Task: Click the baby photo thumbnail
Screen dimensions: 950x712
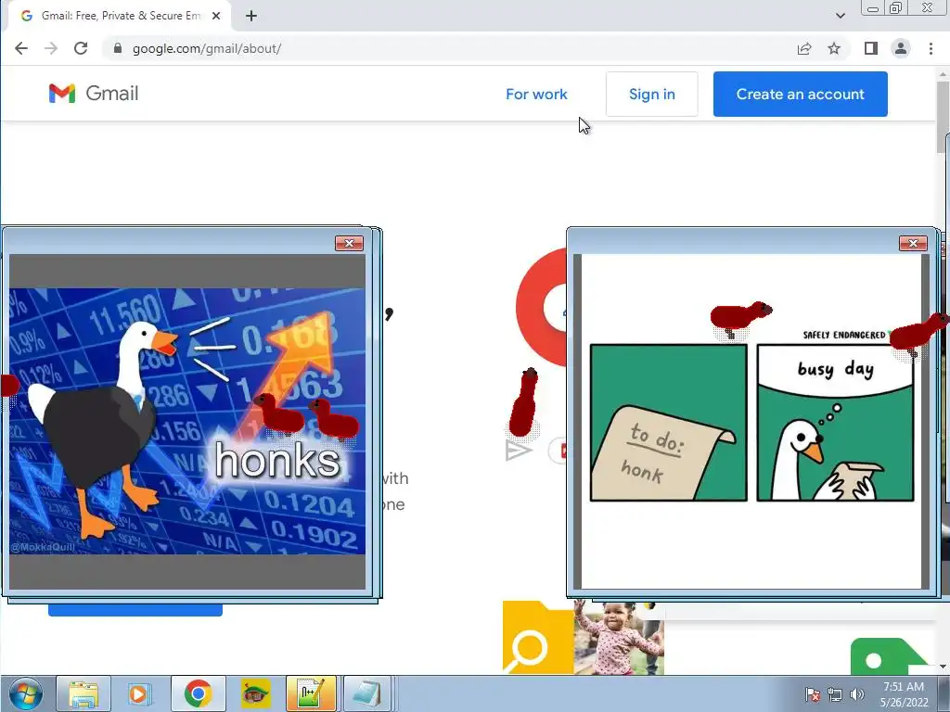Action: coord(619,637)
